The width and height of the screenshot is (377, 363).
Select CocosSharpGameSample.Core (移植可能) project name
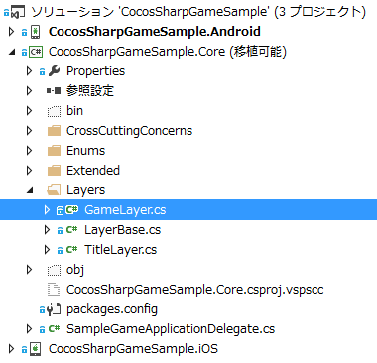[x=168, y=52]
